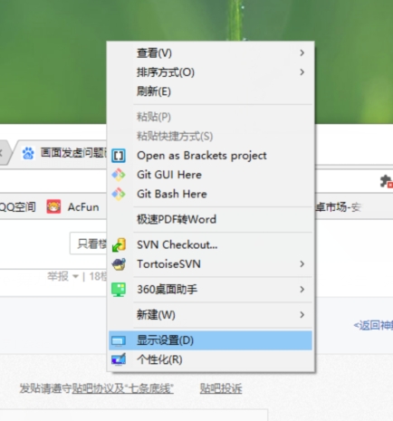Expand the 排序方式(O) submenu arrow
The width and height of the screenshot is (393, 421).
click(302, 72)
